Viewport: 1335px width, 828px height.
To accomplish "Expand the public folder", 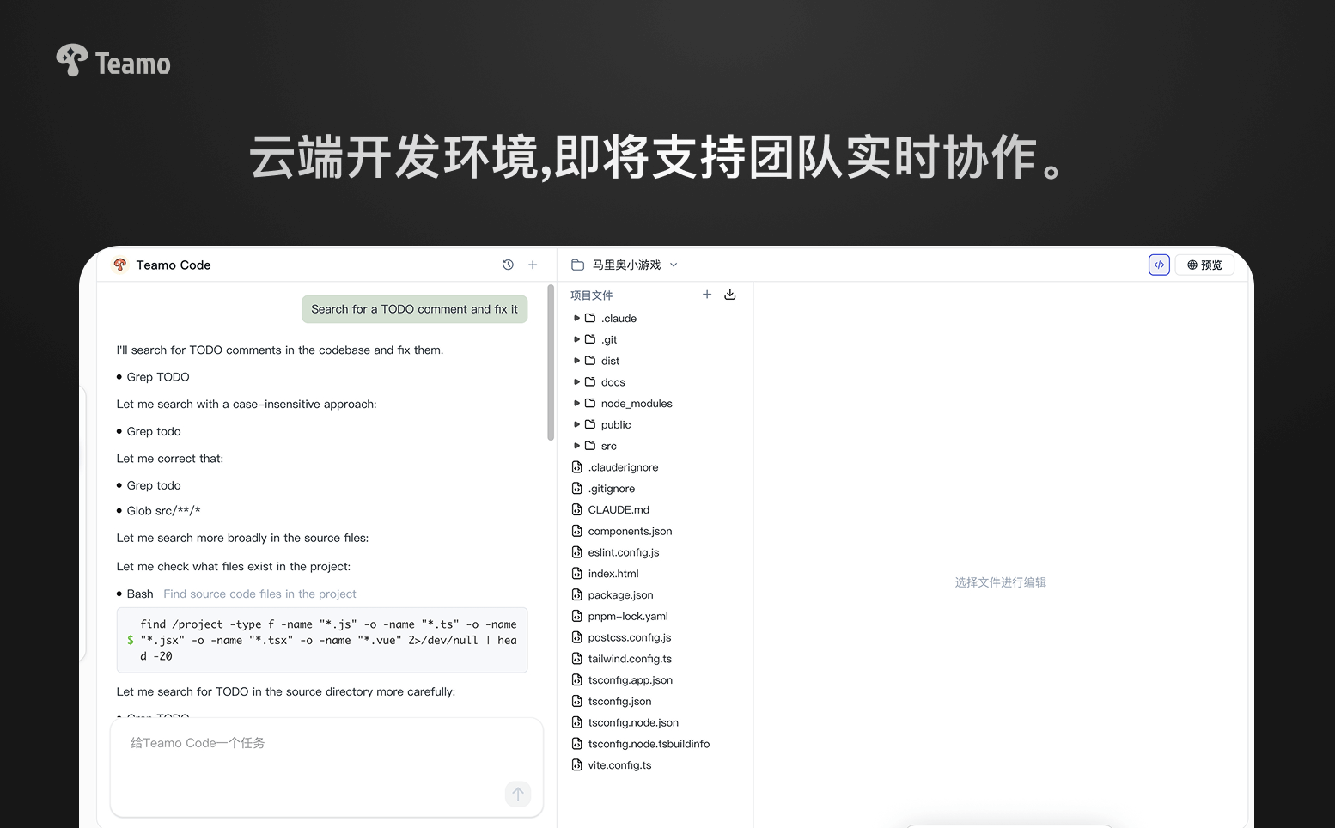I will (x=615, y=425).
